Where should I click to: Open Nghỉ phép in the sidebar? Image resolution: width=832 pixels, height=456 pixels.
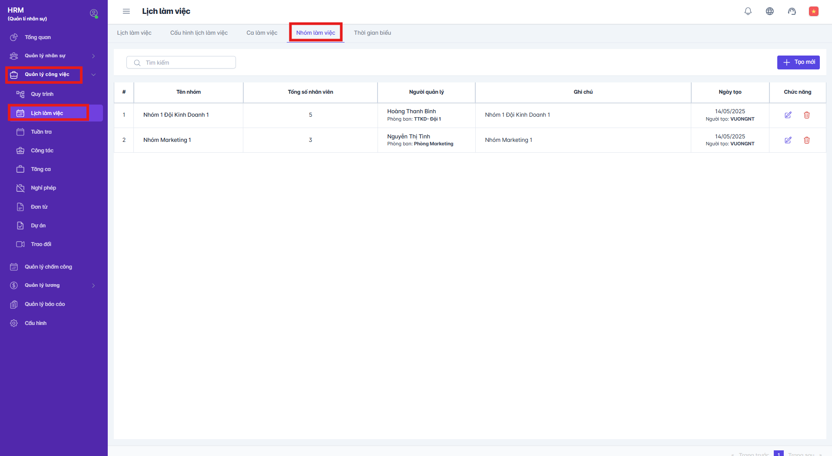43,188
